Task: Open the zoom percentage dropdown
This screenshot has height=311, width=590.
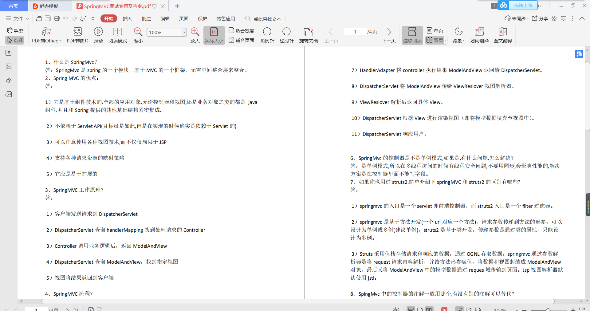Action: [x=184, y=32]
